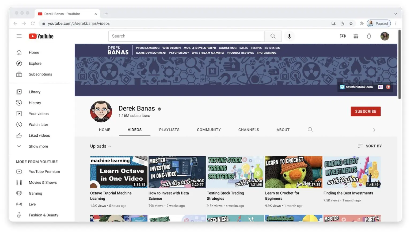411x233 pixels.
Task: Expand the Uploads dropdown
Action: (101, 146)
